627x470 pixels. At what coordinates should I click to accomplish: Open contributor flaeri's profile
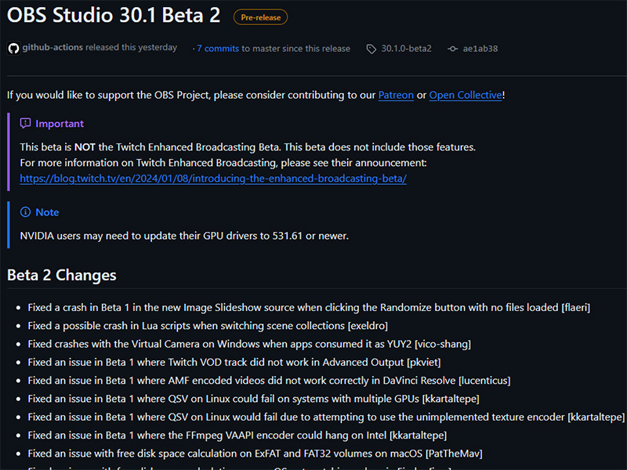576,307
